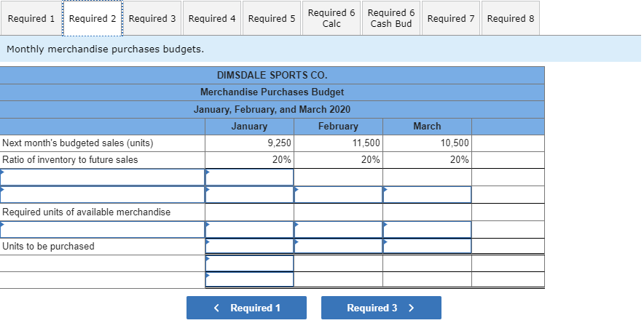Viewport: 644px width, 323px height.
Task: Click January Units to be purchased cell
Action: pos(249,246)
